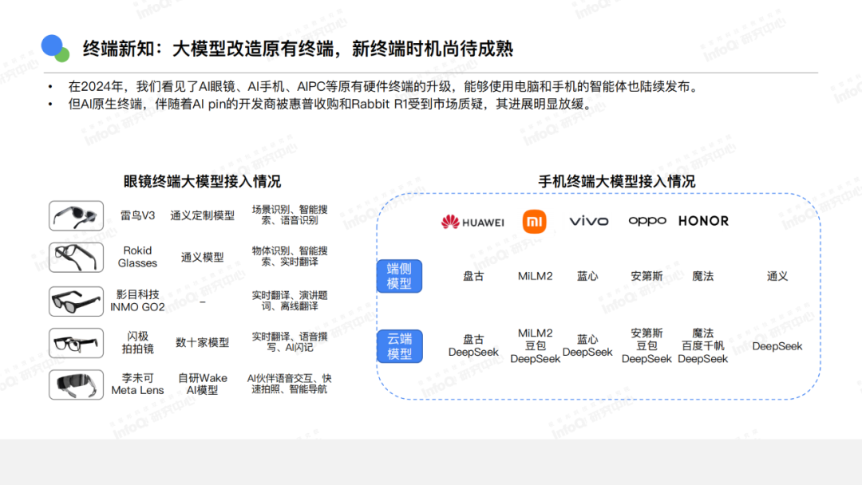
Task: Click the Huawei logo
Action: [473, 222]
